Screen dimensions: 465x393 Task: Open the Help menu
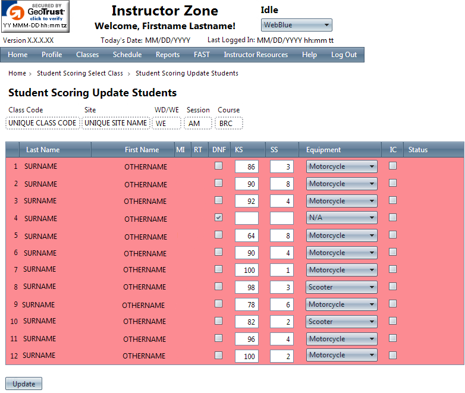pos(310,55)
